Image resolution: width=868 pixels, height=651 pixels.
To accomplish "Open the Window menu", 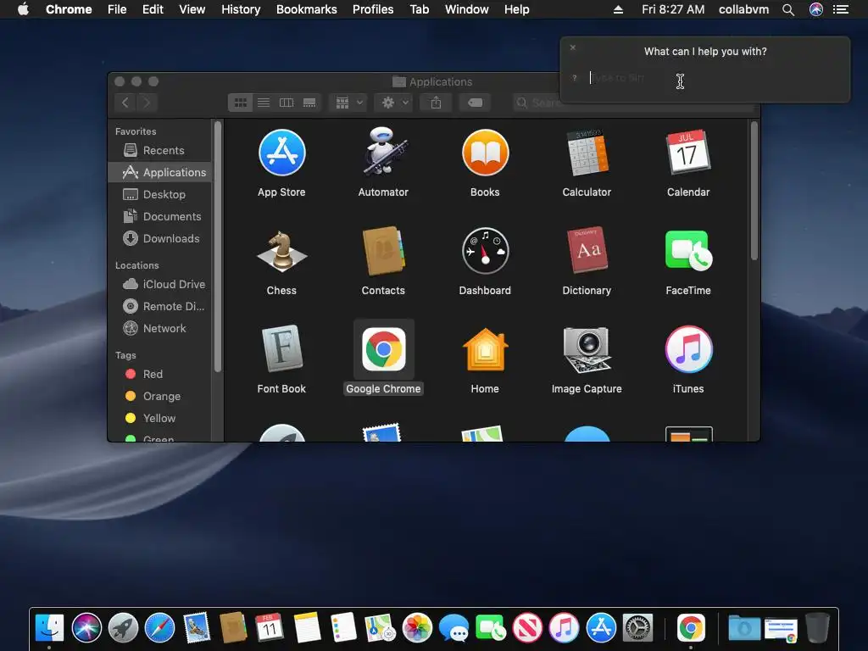I will (x=467, y=9).
